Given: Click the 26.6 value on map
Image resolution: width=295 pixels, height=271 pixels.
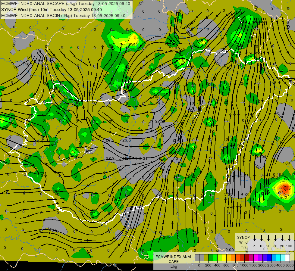Looking at the screenshot, I should [x=127, y=140].
